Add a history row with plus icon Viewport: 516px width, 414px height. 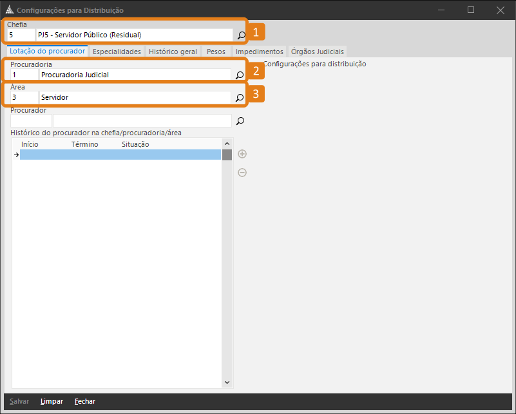coord(242,154)
